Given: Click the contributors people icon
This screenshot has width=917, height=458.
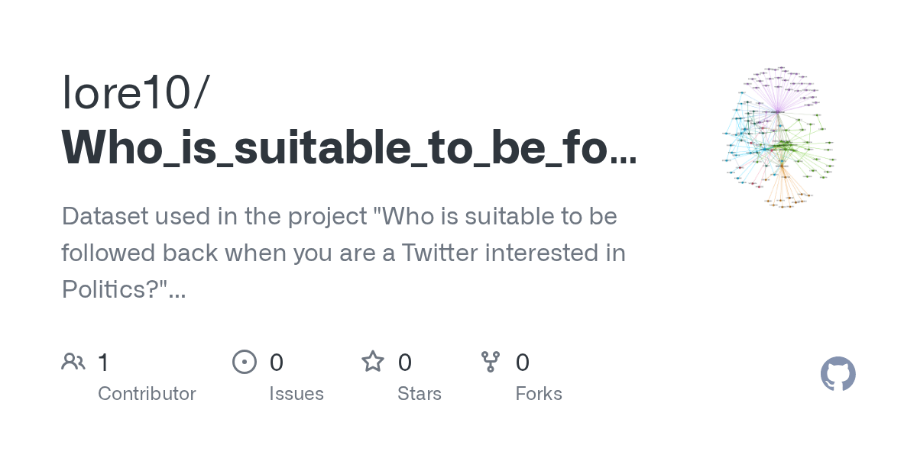Looking at the screenshot, I should (73, 361).
